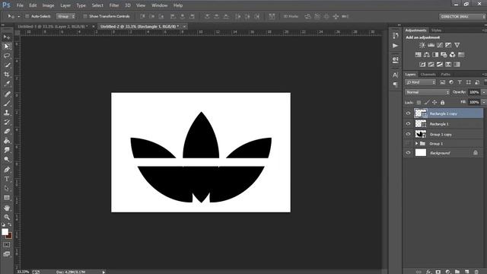
Task: Enable Show Transform Controls checkbox
Action: (85, 16)
